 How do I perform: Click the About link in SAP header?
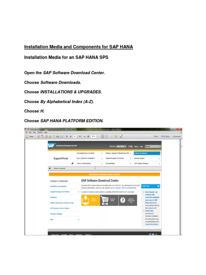pyautogui.click(x=136, y=146)
